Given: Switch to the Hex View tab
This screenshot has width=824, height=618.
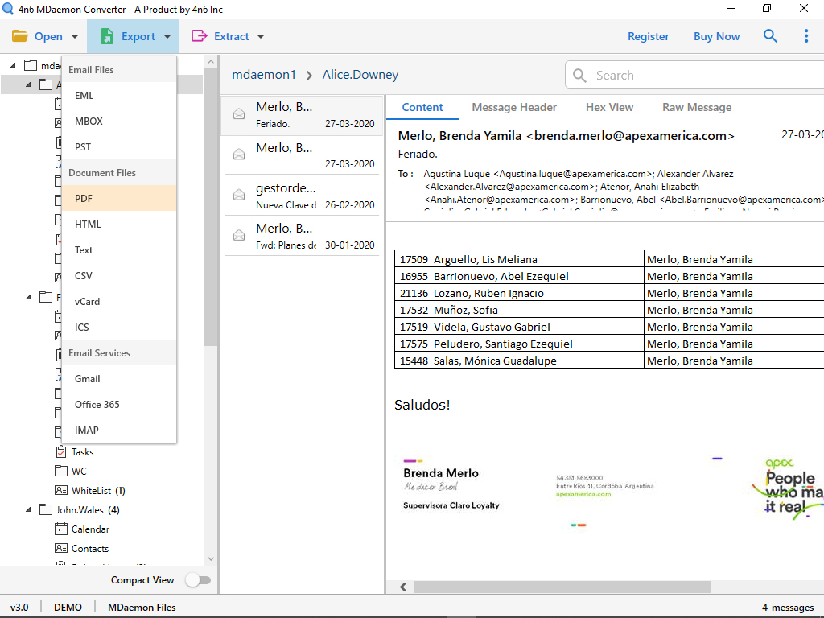Looking at the screenshot, I should (610, 107).
